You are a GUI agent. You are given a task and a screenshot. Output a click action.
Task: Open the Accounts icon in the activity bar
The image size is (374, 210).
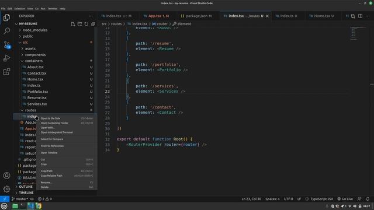tap(6, 176)
